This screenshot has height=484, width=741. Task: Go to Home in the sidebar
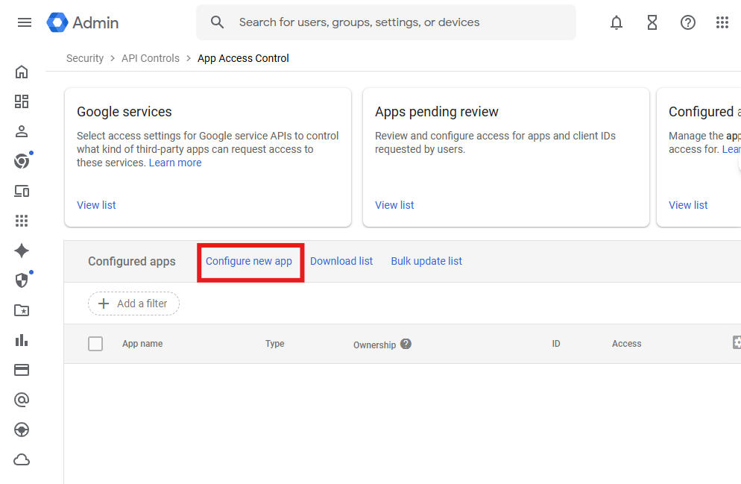point(22,72)
